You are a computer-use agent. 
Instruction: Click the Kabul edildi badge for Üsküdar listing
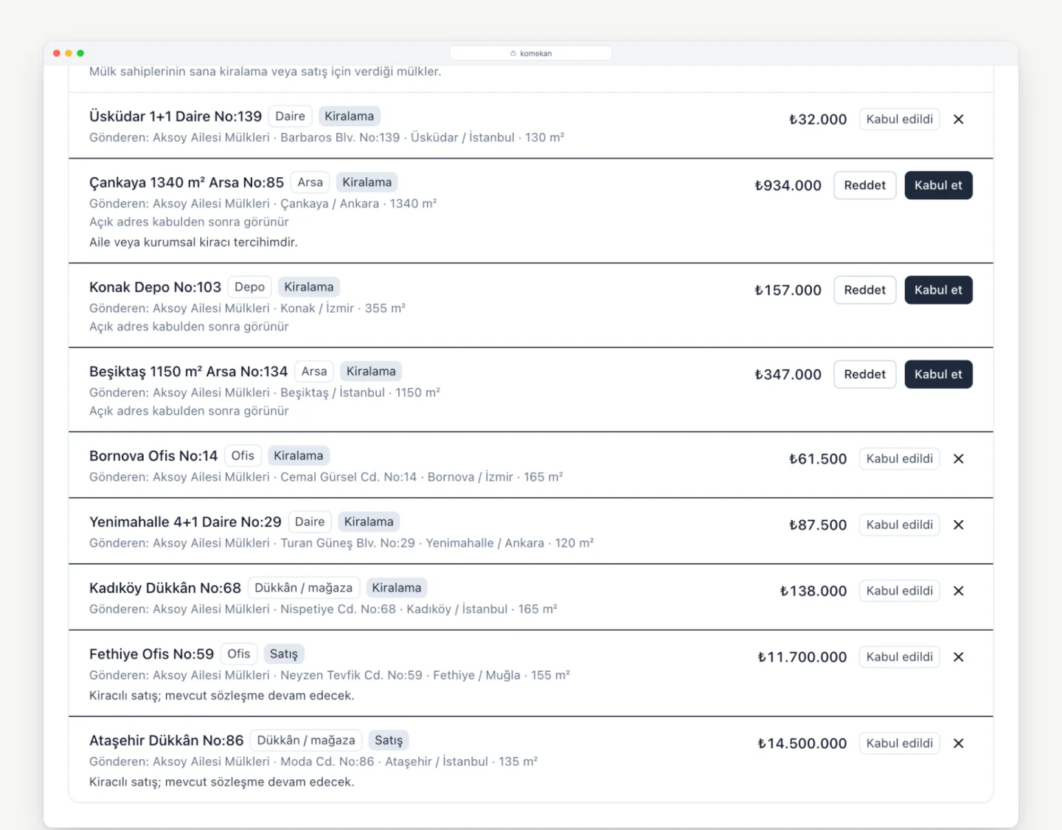(899, 120)
